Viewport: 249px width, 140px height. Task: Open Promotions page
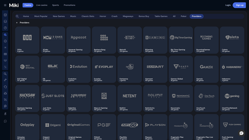coord(69,5)
